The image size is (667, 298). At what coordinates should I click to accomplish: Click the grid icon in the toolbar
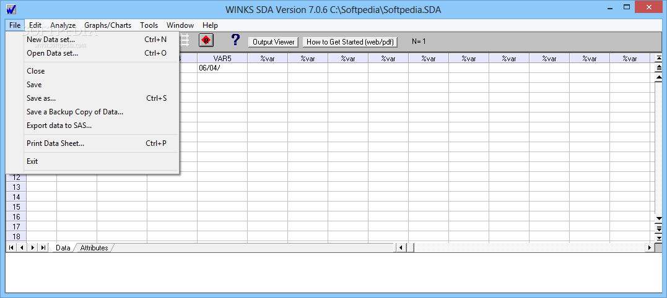(x=185, y=40)
